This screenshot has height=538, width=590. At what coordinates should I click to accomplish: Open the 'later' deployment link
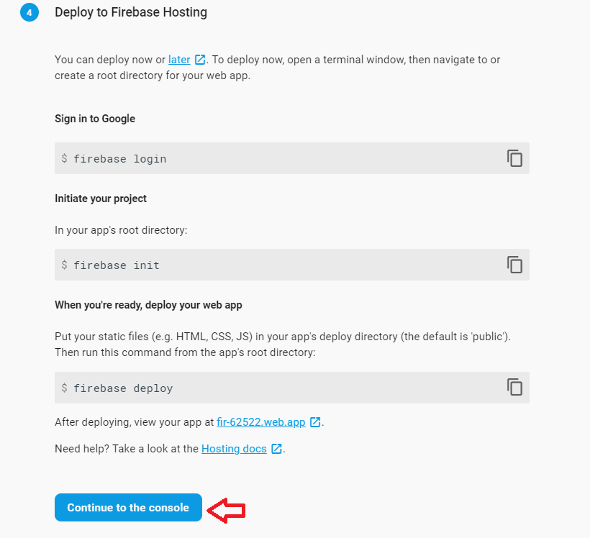[x=179, y=60]
